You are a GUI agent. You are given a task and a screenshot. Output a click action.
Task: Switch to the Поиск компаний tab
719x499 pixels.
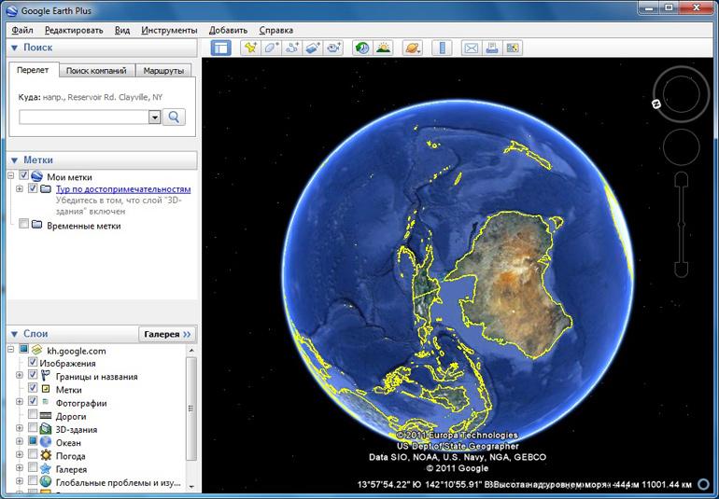point(96,71)
